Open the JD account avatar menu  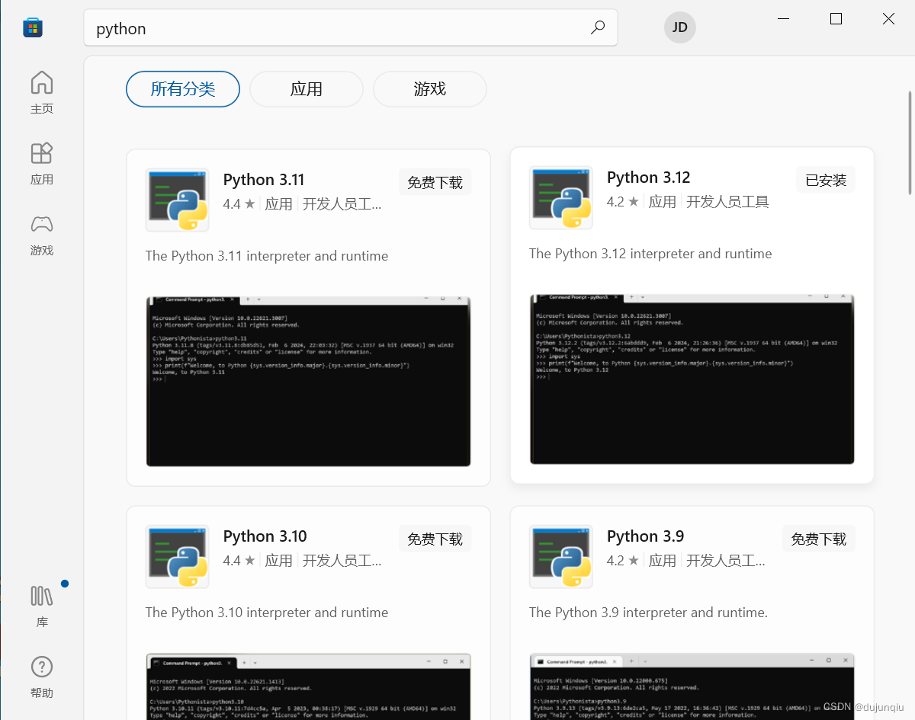[679, 27]
